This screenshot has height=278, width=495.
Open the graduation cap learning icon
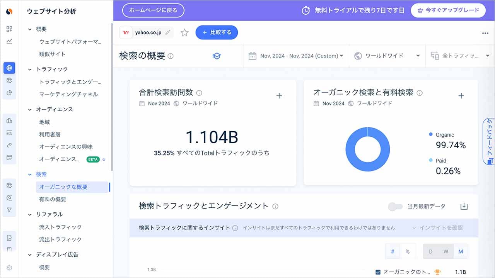217,56
